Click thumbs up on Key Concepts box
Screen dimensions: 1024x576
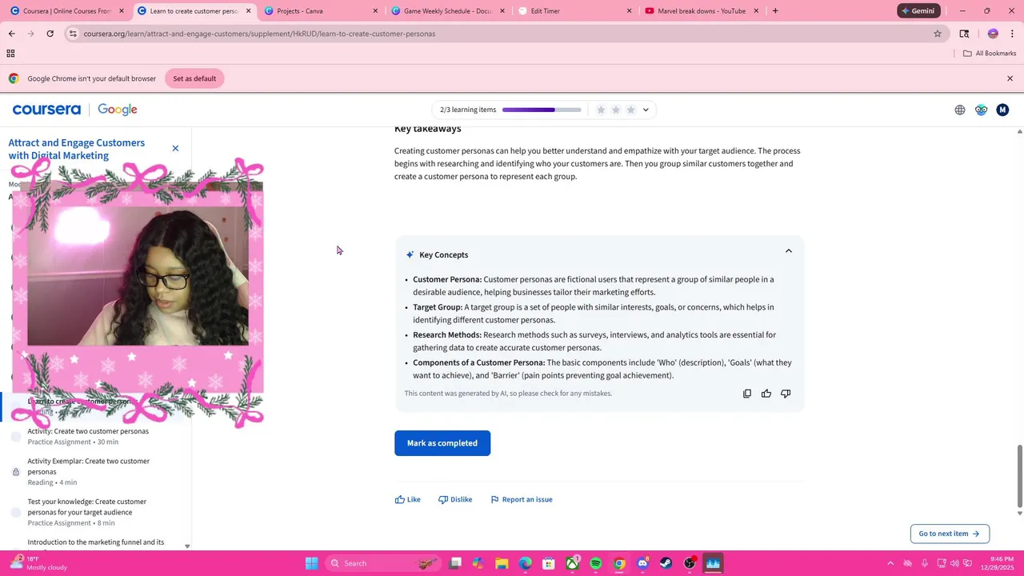pyautogui.click(x=766, y=394)
